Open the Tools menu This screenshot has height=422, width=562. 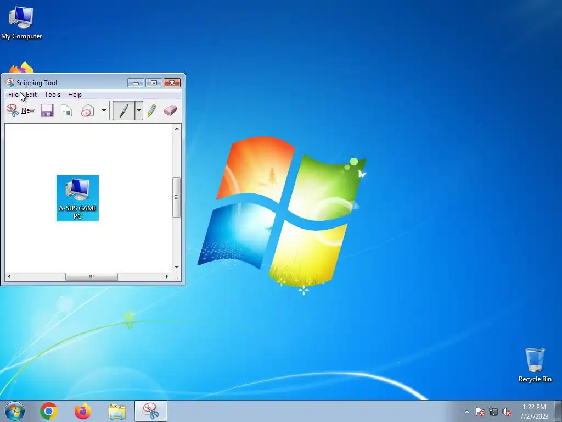[52, 95]
